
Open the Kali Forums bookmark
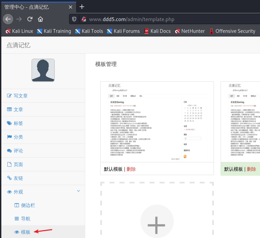click(x=123, y=31)
